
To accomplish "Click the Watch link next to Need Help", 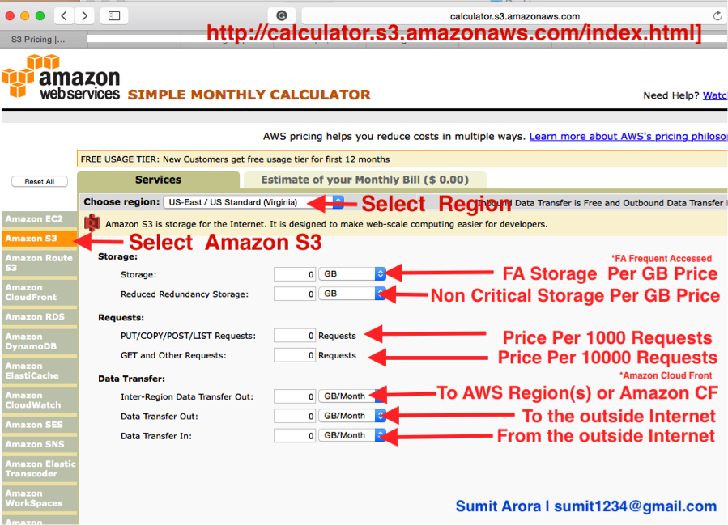I will click(x=715, y=95).
